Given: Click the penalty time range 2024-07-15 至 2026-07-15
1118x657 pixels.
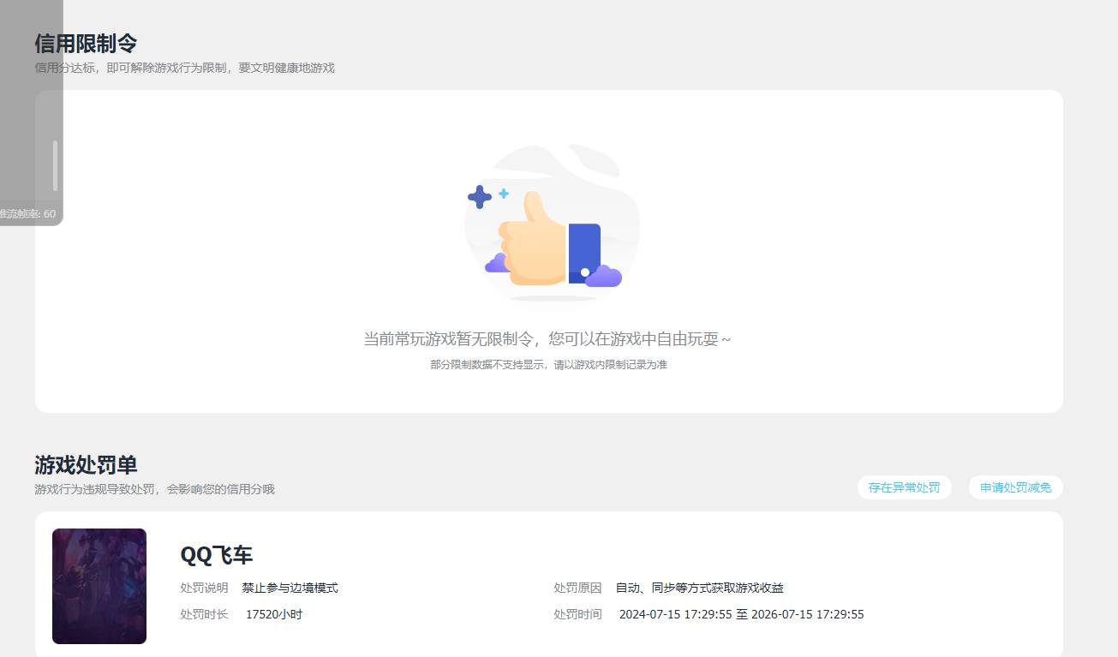Looking at the screenshot, I should [x=741, y=614].
